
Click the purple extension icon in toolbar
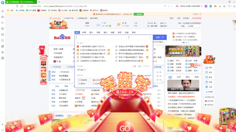[x=206, y=6]
